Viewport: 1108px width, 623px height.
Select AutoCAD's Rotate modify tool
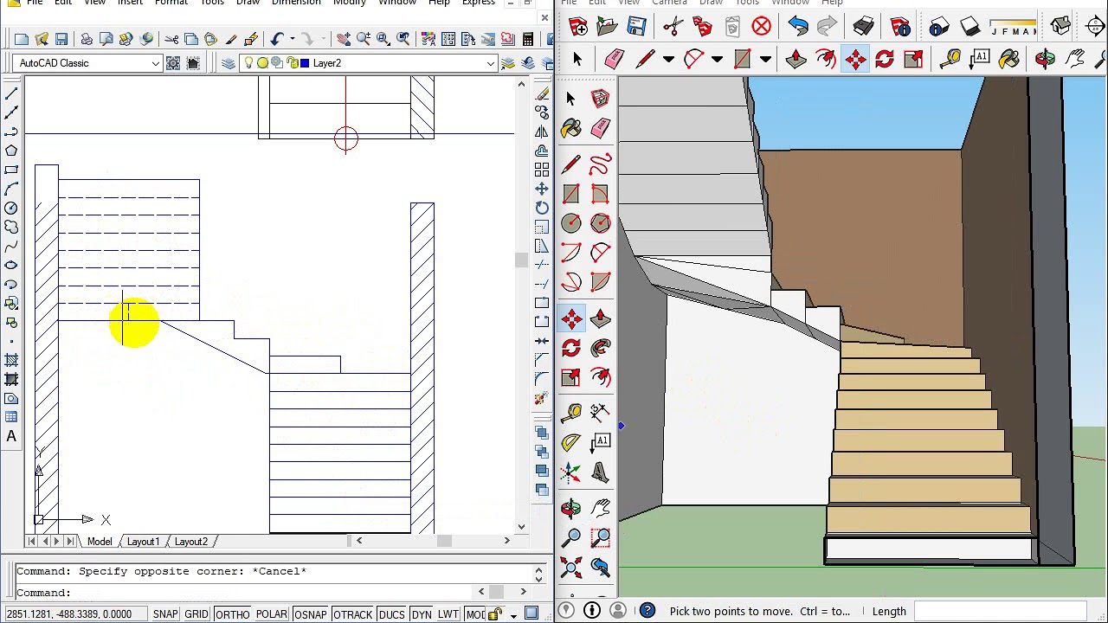point(542,208)
